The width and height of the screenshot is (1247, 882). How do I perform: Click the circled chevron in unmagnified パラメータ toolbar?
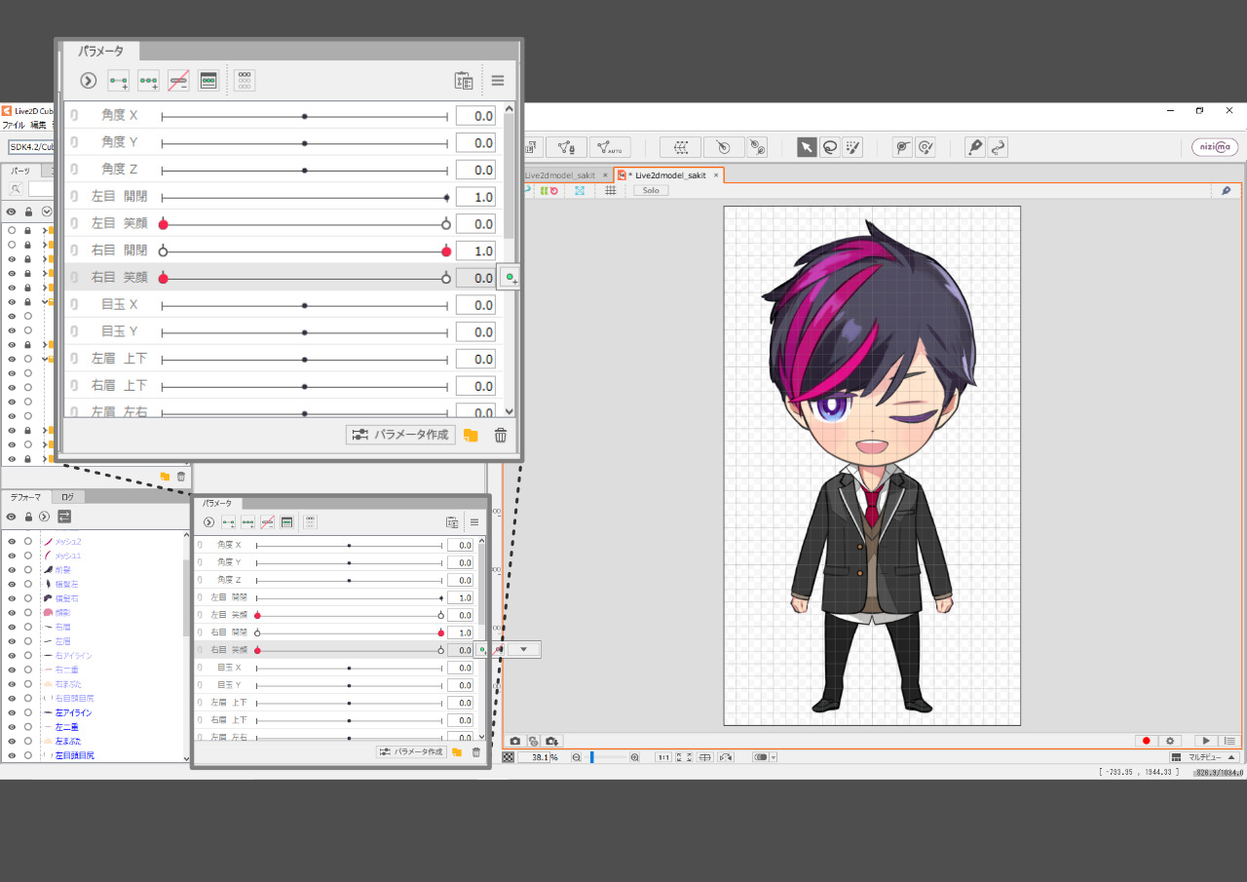208,522
